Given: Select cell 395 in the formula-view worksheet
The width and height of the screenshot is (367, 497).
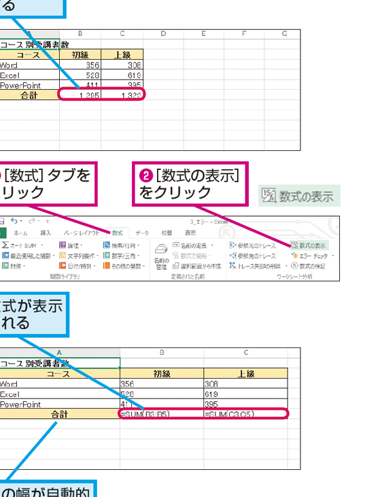Looking at the screenshot, I should pyautogui.click(x=245, y=404).
